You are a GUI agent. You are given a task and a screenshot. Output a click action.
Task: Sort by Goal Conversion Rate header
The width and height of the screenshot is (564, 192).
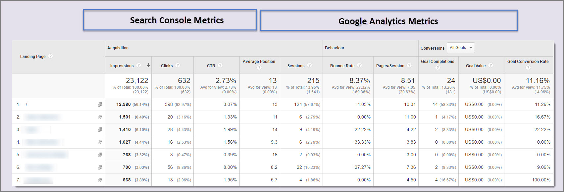point(528,62)
